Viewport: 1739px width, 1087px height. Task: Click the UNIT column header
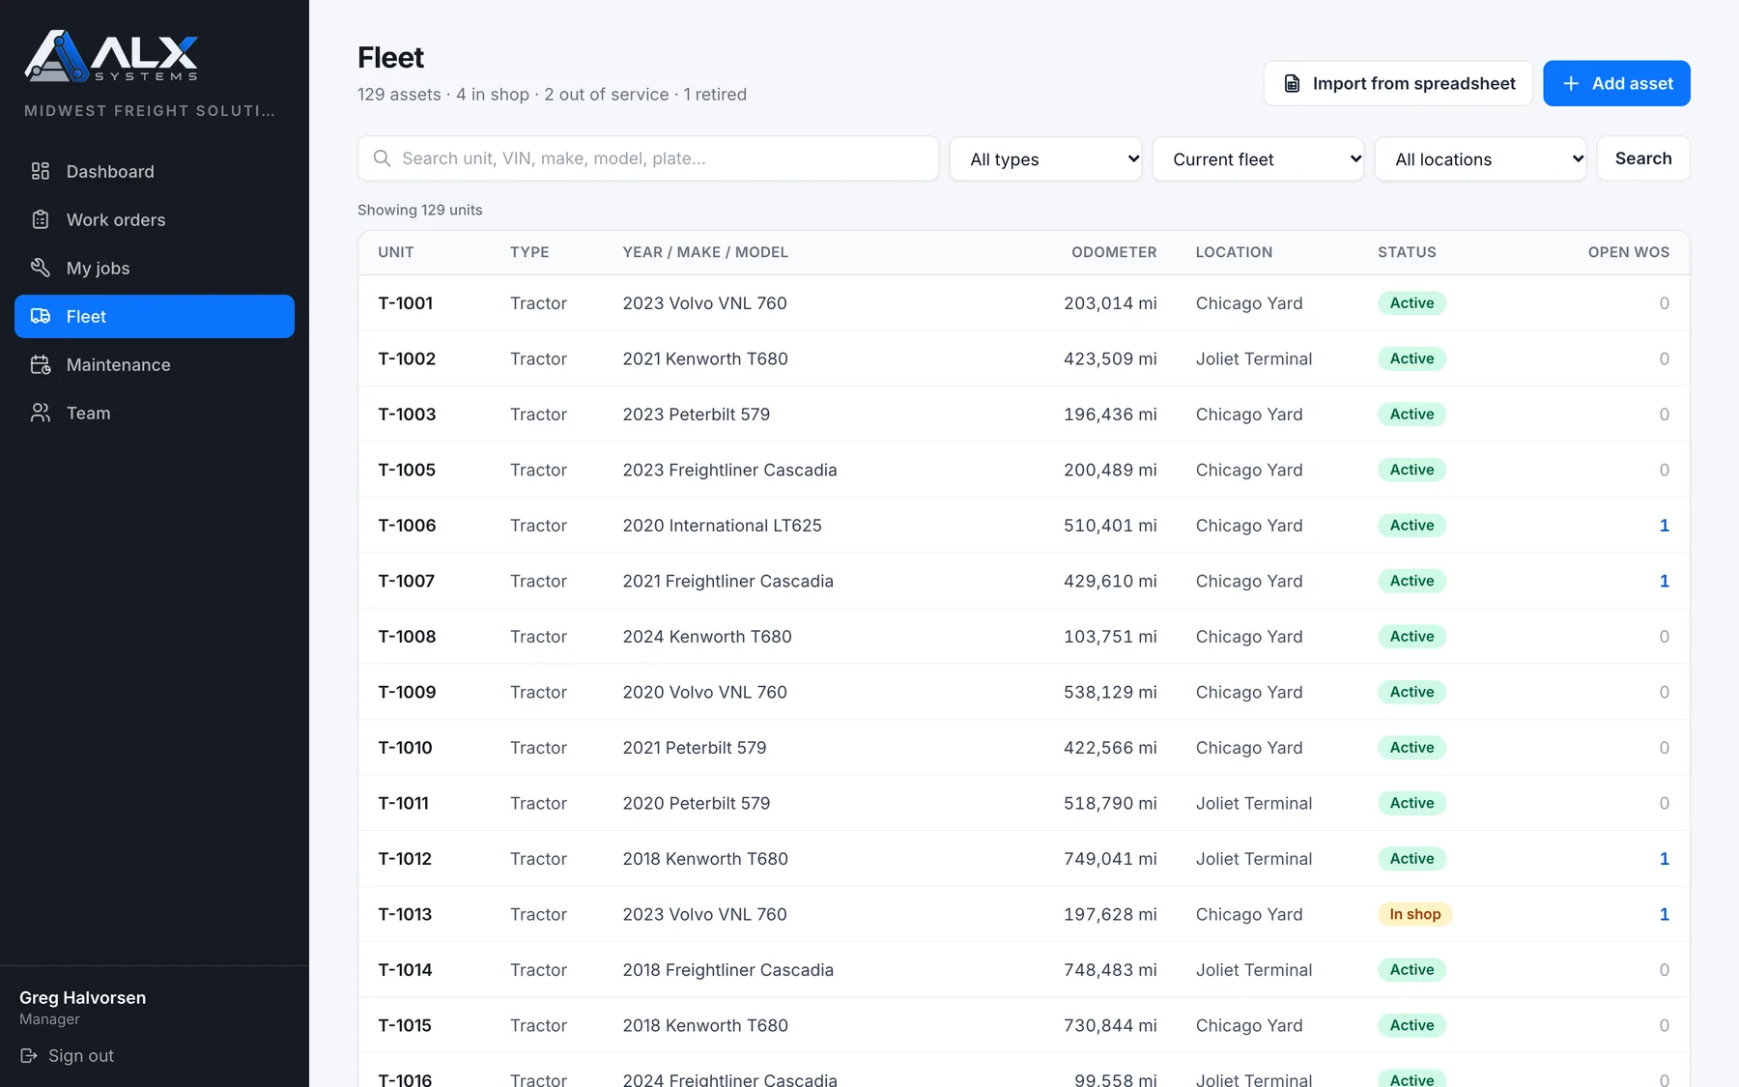pyautogui.click(x=395, y=252)
